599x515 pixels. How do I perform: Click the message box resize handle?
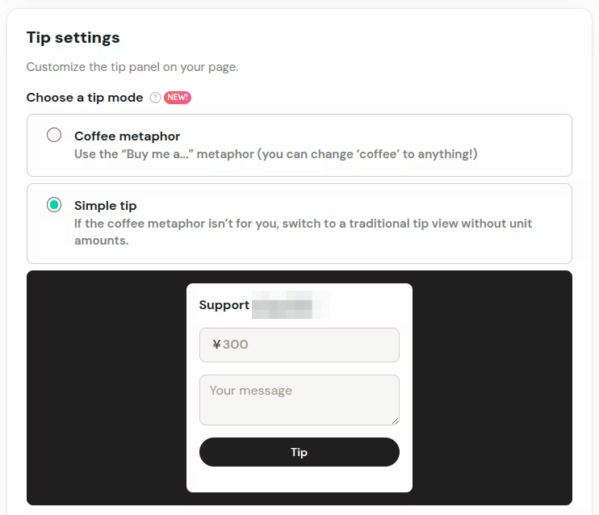[x=396, y=421]
